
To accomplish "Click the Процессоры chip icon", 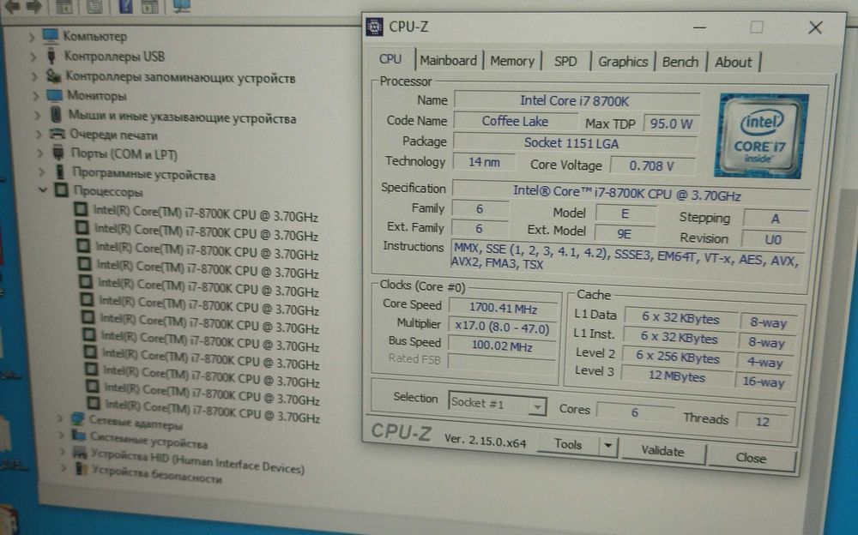I will pos(61,190).
